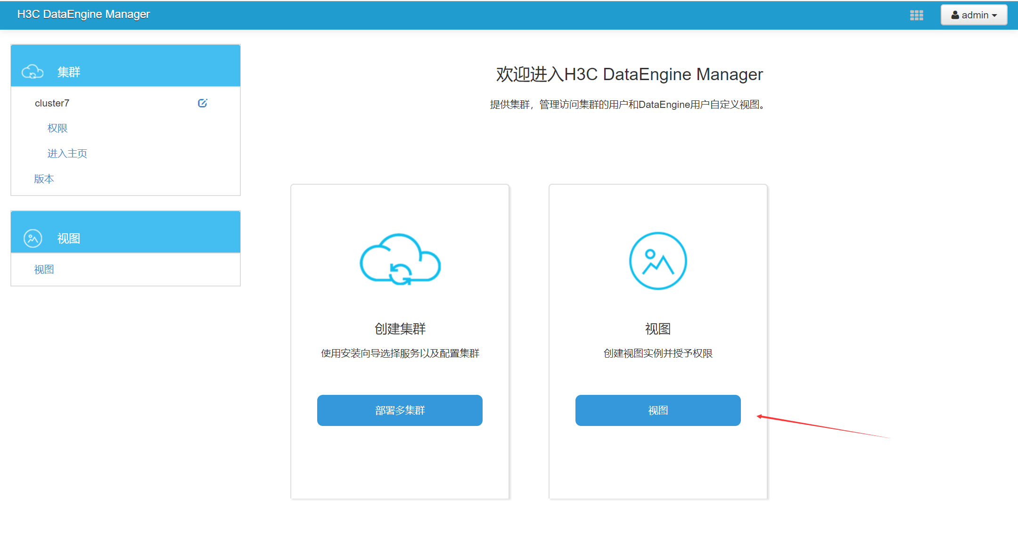Select 版本 in the cluster sidebar
1018x540 pixels.
[44, 179]
